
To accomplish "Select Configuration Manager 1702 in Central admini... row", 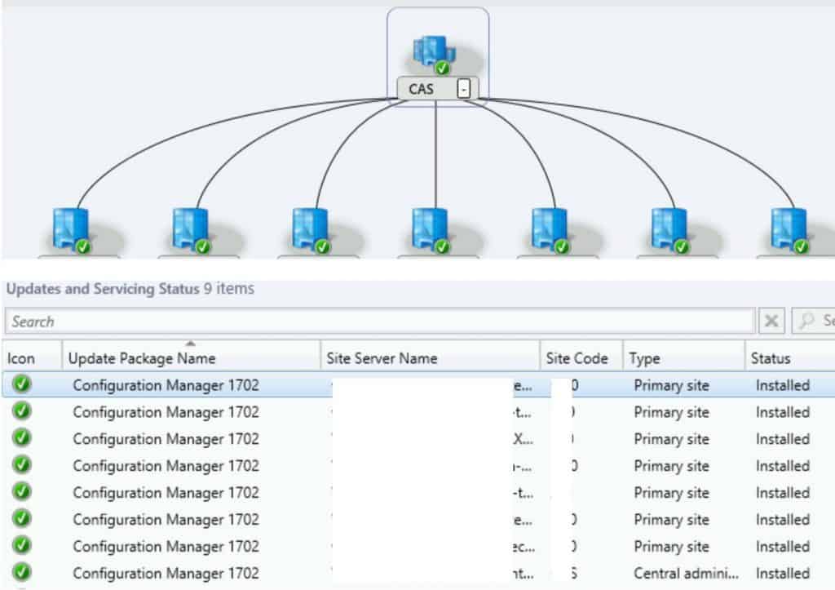I will (166, 574).
